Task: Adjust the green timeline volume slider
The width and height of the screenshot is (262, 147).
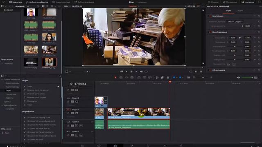Action: (x=247, y=78)
